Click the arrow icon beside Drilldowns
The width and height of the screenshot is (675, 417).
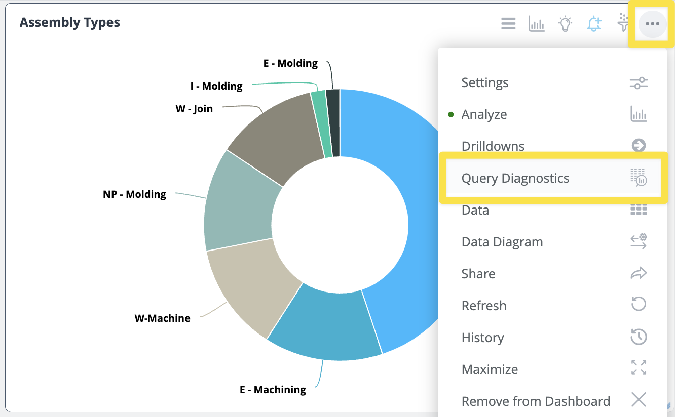point(639,146)
